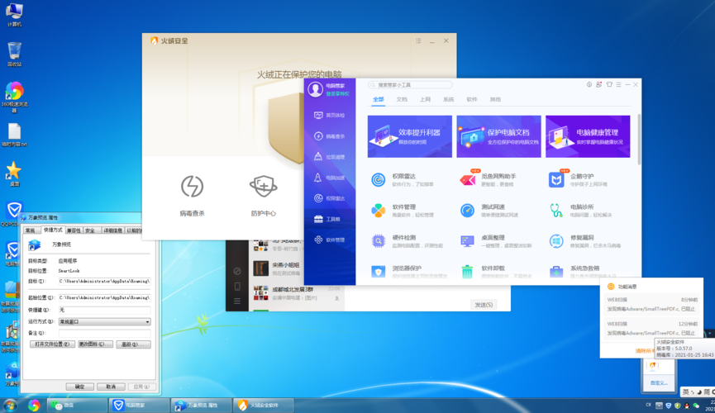The image size is (715, 413).
Task: Open the 电脑诊所 stethoscope tool
Action: tap(556, 211)
